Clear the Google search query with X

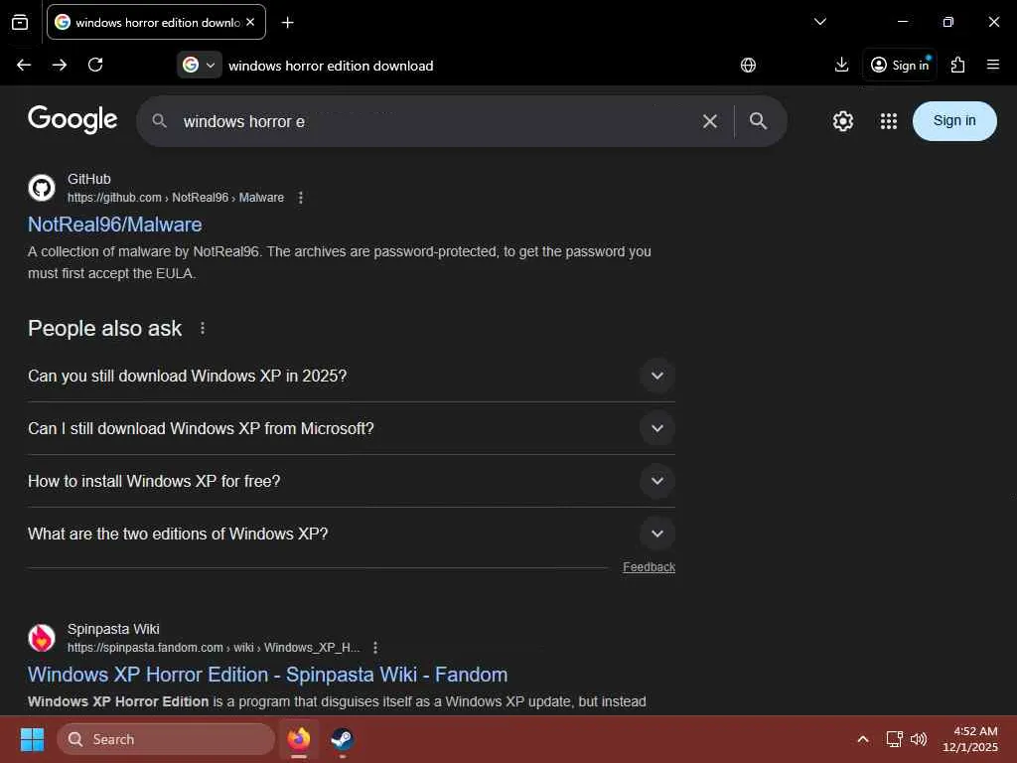click(x=709, y=121)
